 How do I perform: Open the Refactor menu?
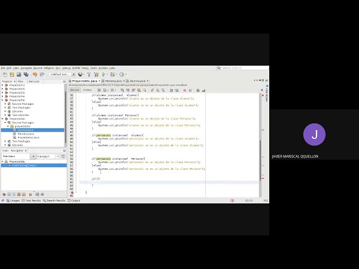click(49, 68)
